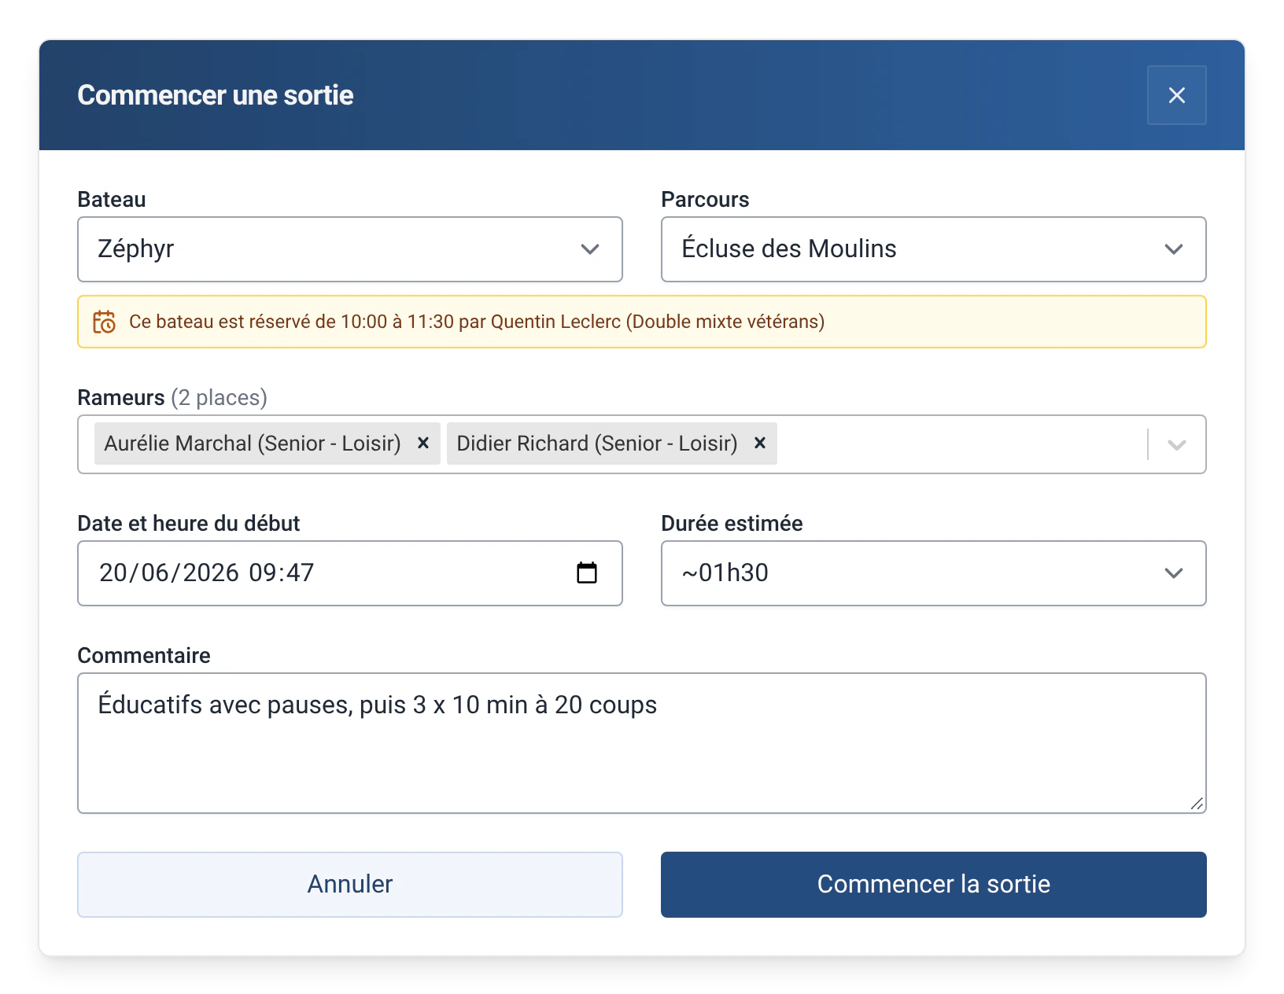Viewport: 1284px width, 994px height.
Task: Click the Didier Richard rower tag text
Action: (597, 444)
